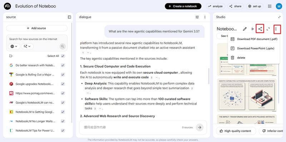The height and width of the screenshot is (142, 286).
Task: Uncheck the pcmag.com news source checkbox
Action: [63, 93]
